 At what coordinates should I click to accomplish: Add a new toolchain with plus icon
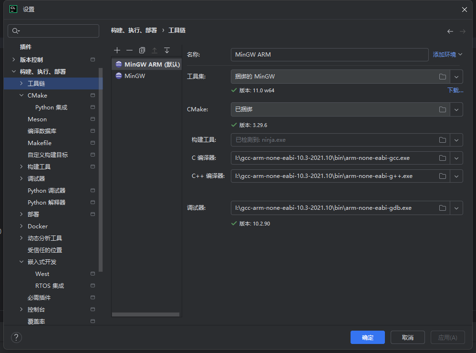click(117, 50)
